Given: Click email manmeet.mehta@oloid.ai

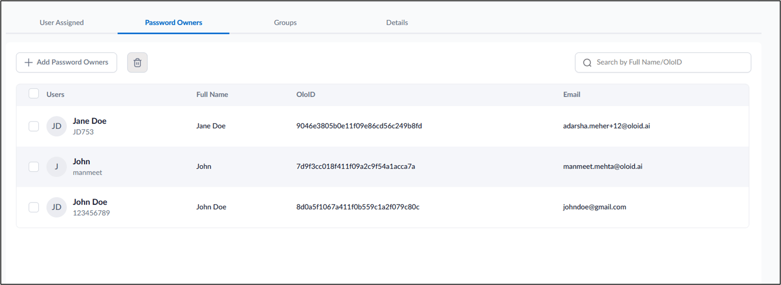Looking at the screenshot, I should click(603, 167).
